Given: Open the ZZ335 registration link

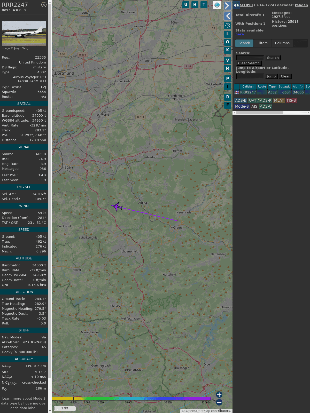Looking at the screenshot, I should pos(40,58).
